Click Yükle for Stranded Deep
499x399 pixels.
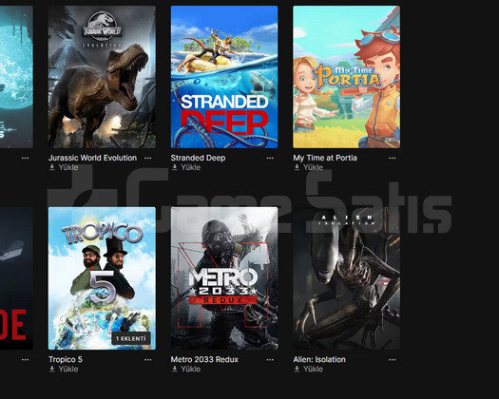(191, 167)
